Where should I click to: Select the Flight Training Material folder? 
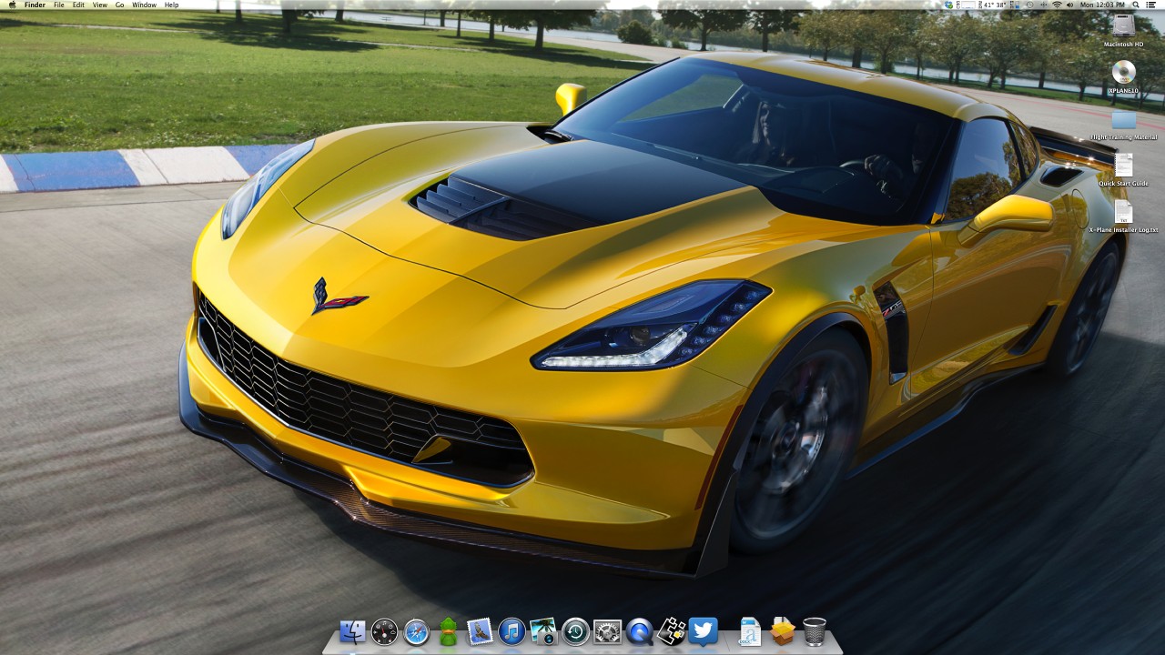1124,120
